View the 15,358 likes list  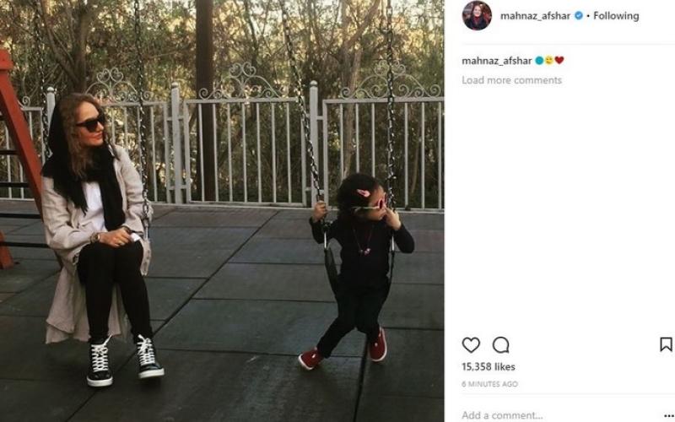[x=489, y=367]
